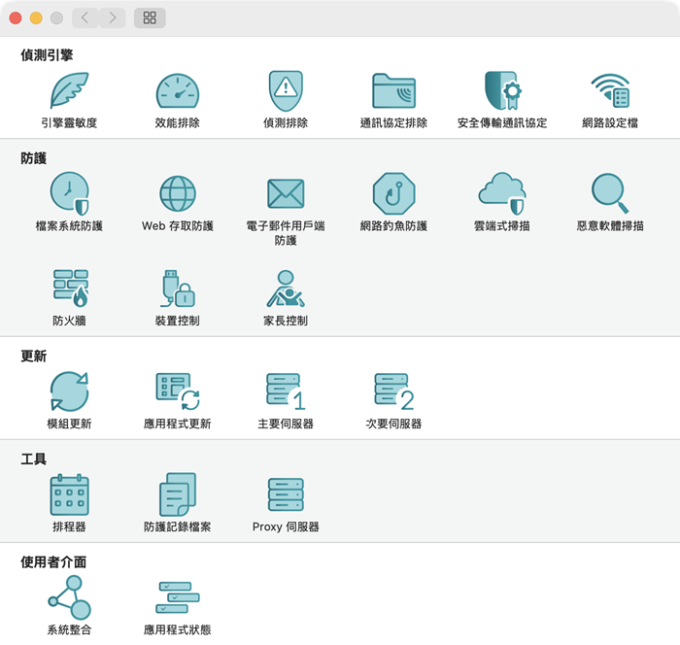Open 防火牆 firewall icon
This screenshot has width=680, height=645.
(70, 289)
